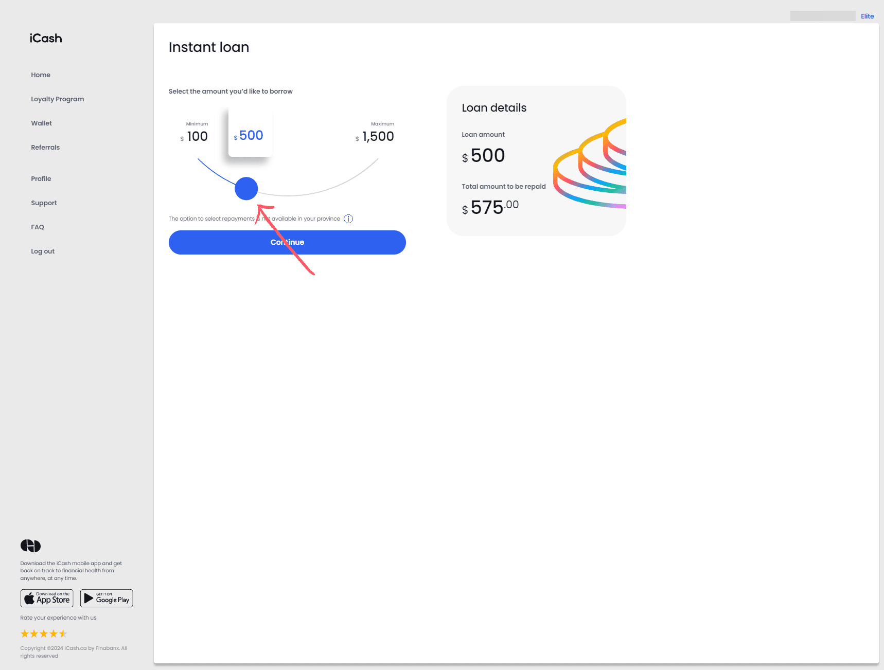The image size is (884, 670).
Task: Open the Support page
Action: 44,203
